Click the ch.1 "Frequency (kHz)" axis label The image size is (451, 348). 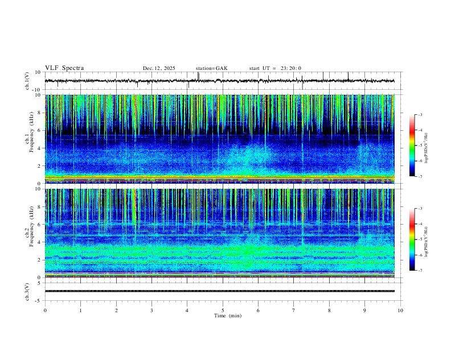pos(31,131)
